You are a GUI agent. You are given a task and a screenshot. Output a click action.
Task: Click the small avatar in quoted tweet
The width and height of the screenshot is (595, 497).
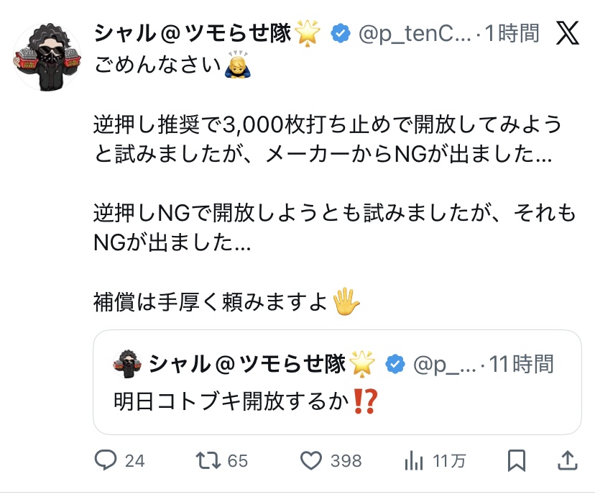point(128,364)
